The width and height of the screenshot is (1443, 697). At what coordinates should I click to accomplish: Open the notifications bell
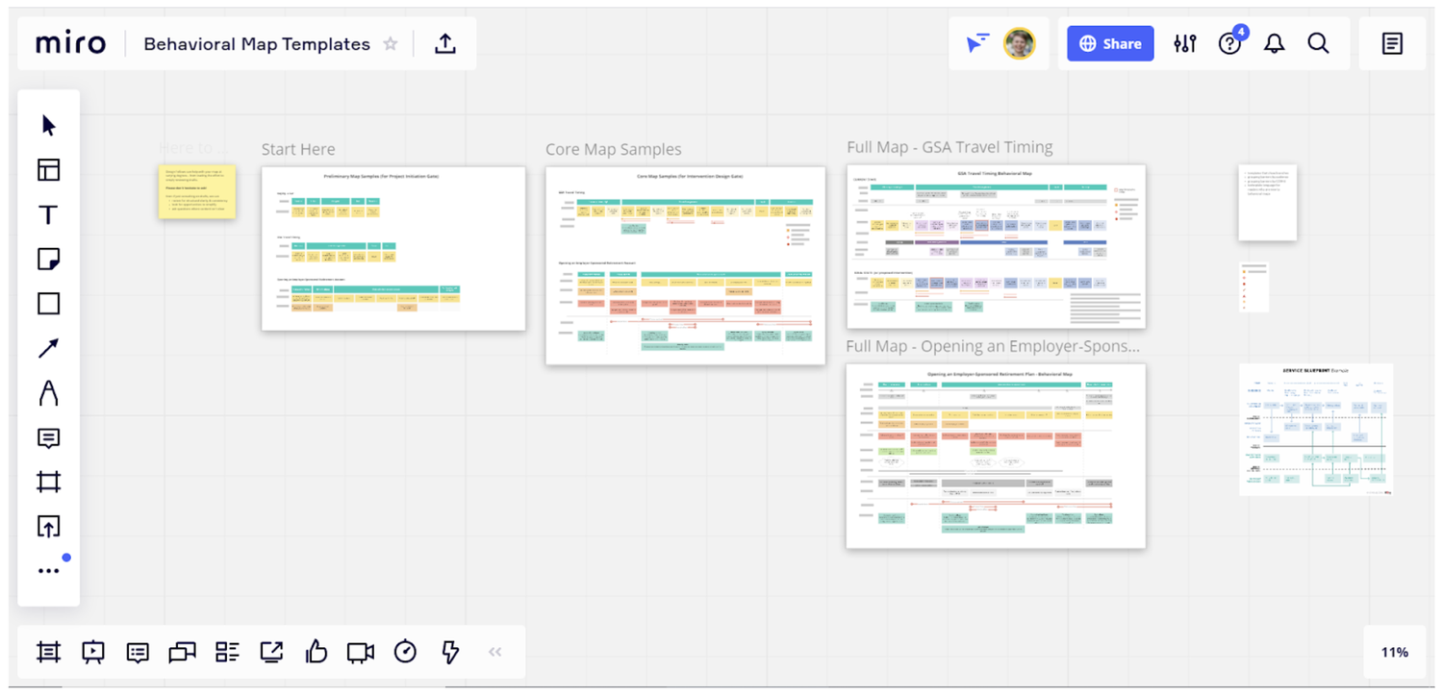(x=1274, y=43)
